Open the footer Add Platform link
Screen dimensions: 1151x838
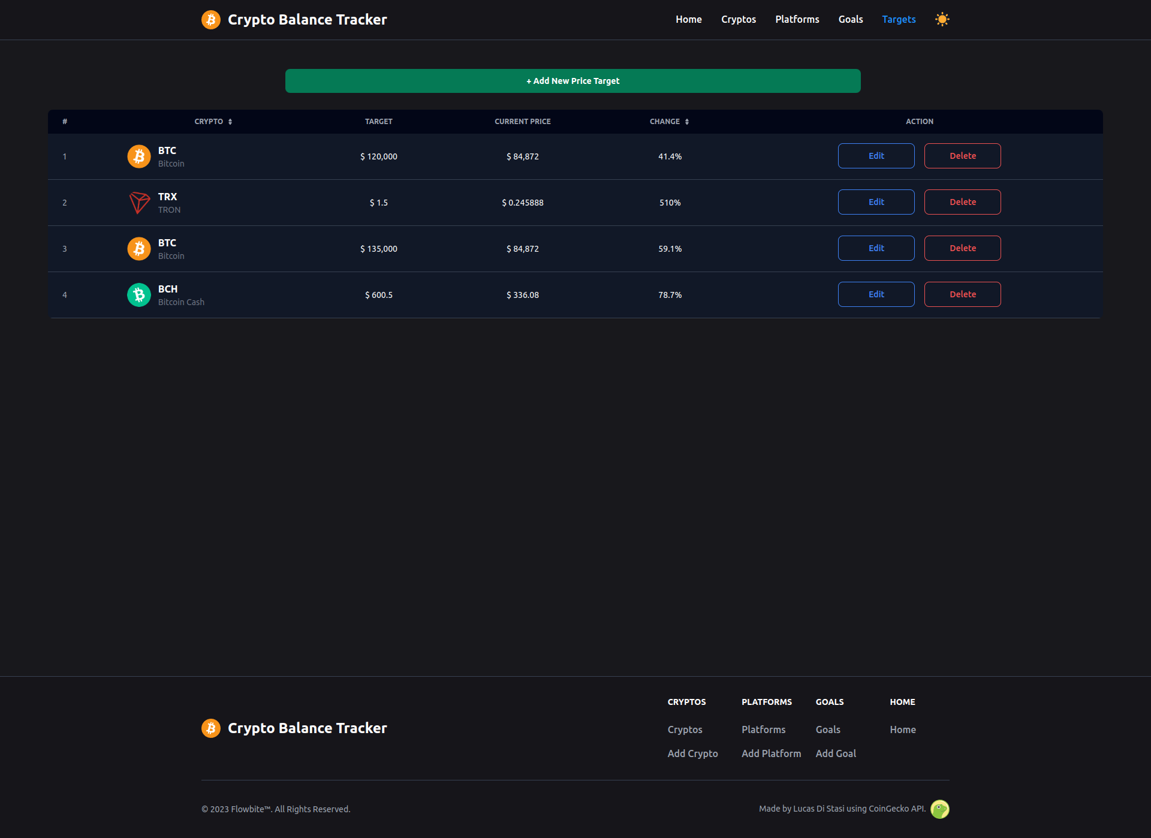(x=772, y=753)
